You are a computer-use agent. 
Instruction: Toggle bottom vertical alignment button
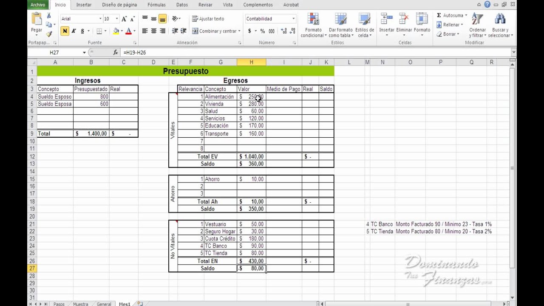[x=162, y=19]
